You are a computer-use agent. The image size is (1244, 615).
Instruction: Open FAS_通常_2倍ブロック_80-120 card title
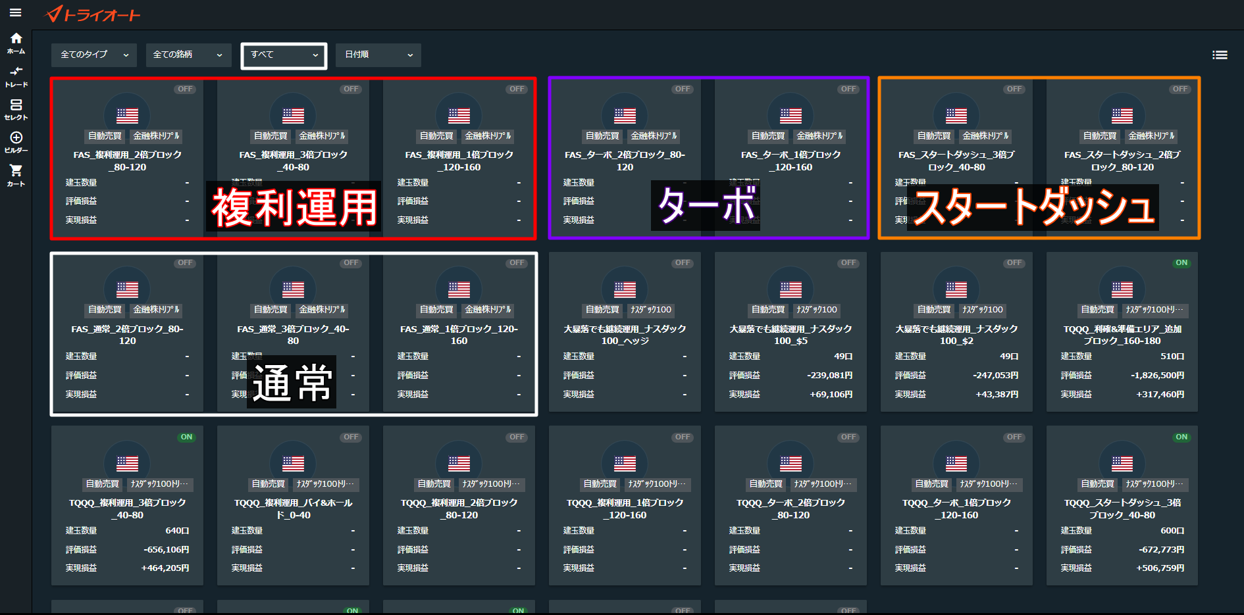(x=127, y=335)
